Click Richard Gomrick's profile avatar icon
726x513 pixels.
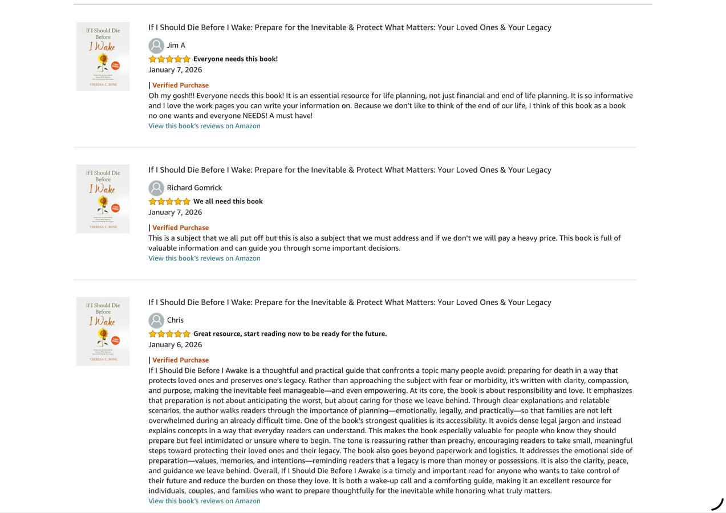156,188
